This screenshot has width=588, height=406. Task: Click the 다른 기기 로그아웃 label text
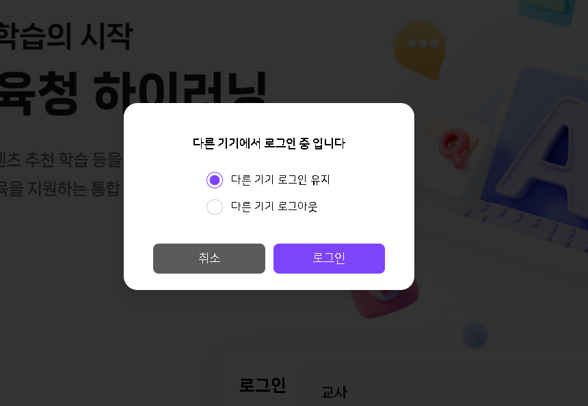pos(274,207)
